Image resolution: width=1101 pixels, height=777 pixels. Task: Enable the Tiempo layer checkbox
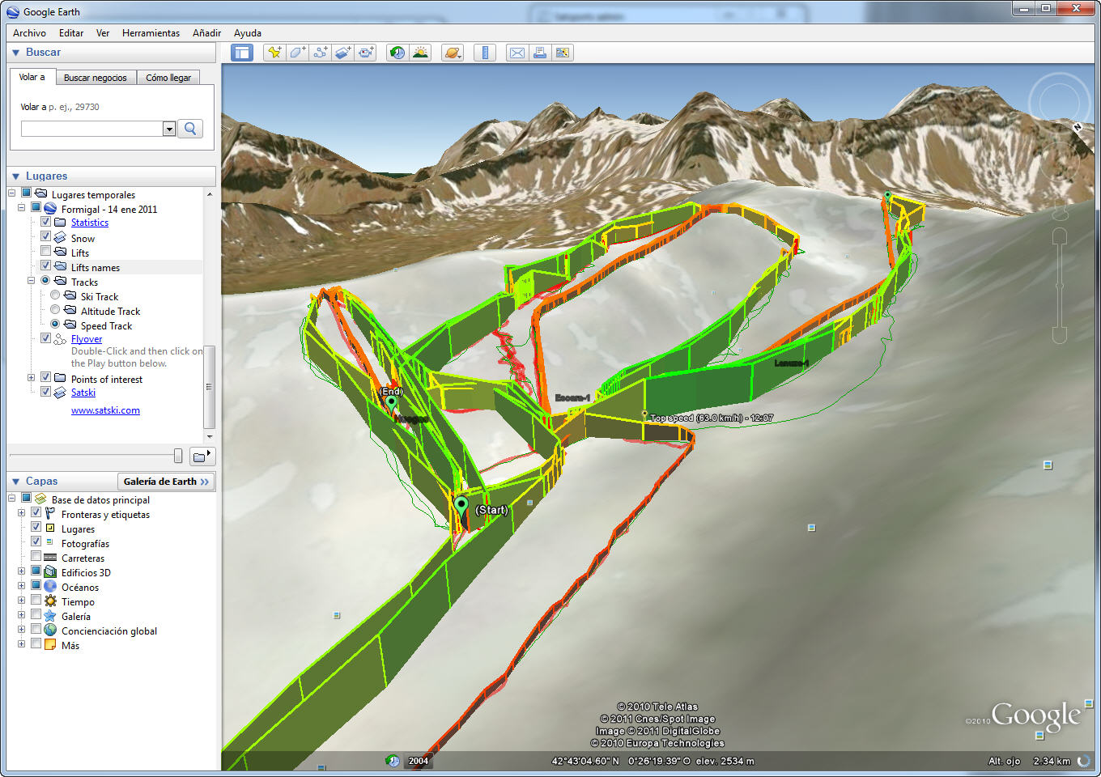[36, 600]
